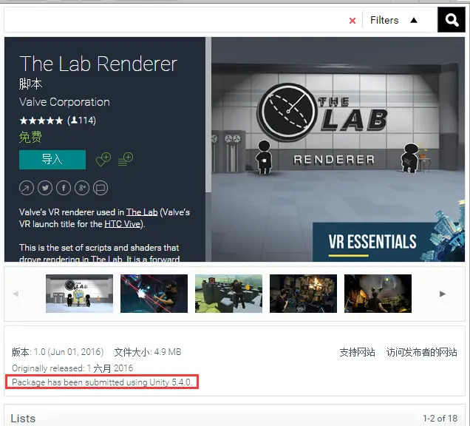The height and width of the screenshot is (426, 470).
Task: Click The Lab Renderer title text
Action: coord(98,64)
